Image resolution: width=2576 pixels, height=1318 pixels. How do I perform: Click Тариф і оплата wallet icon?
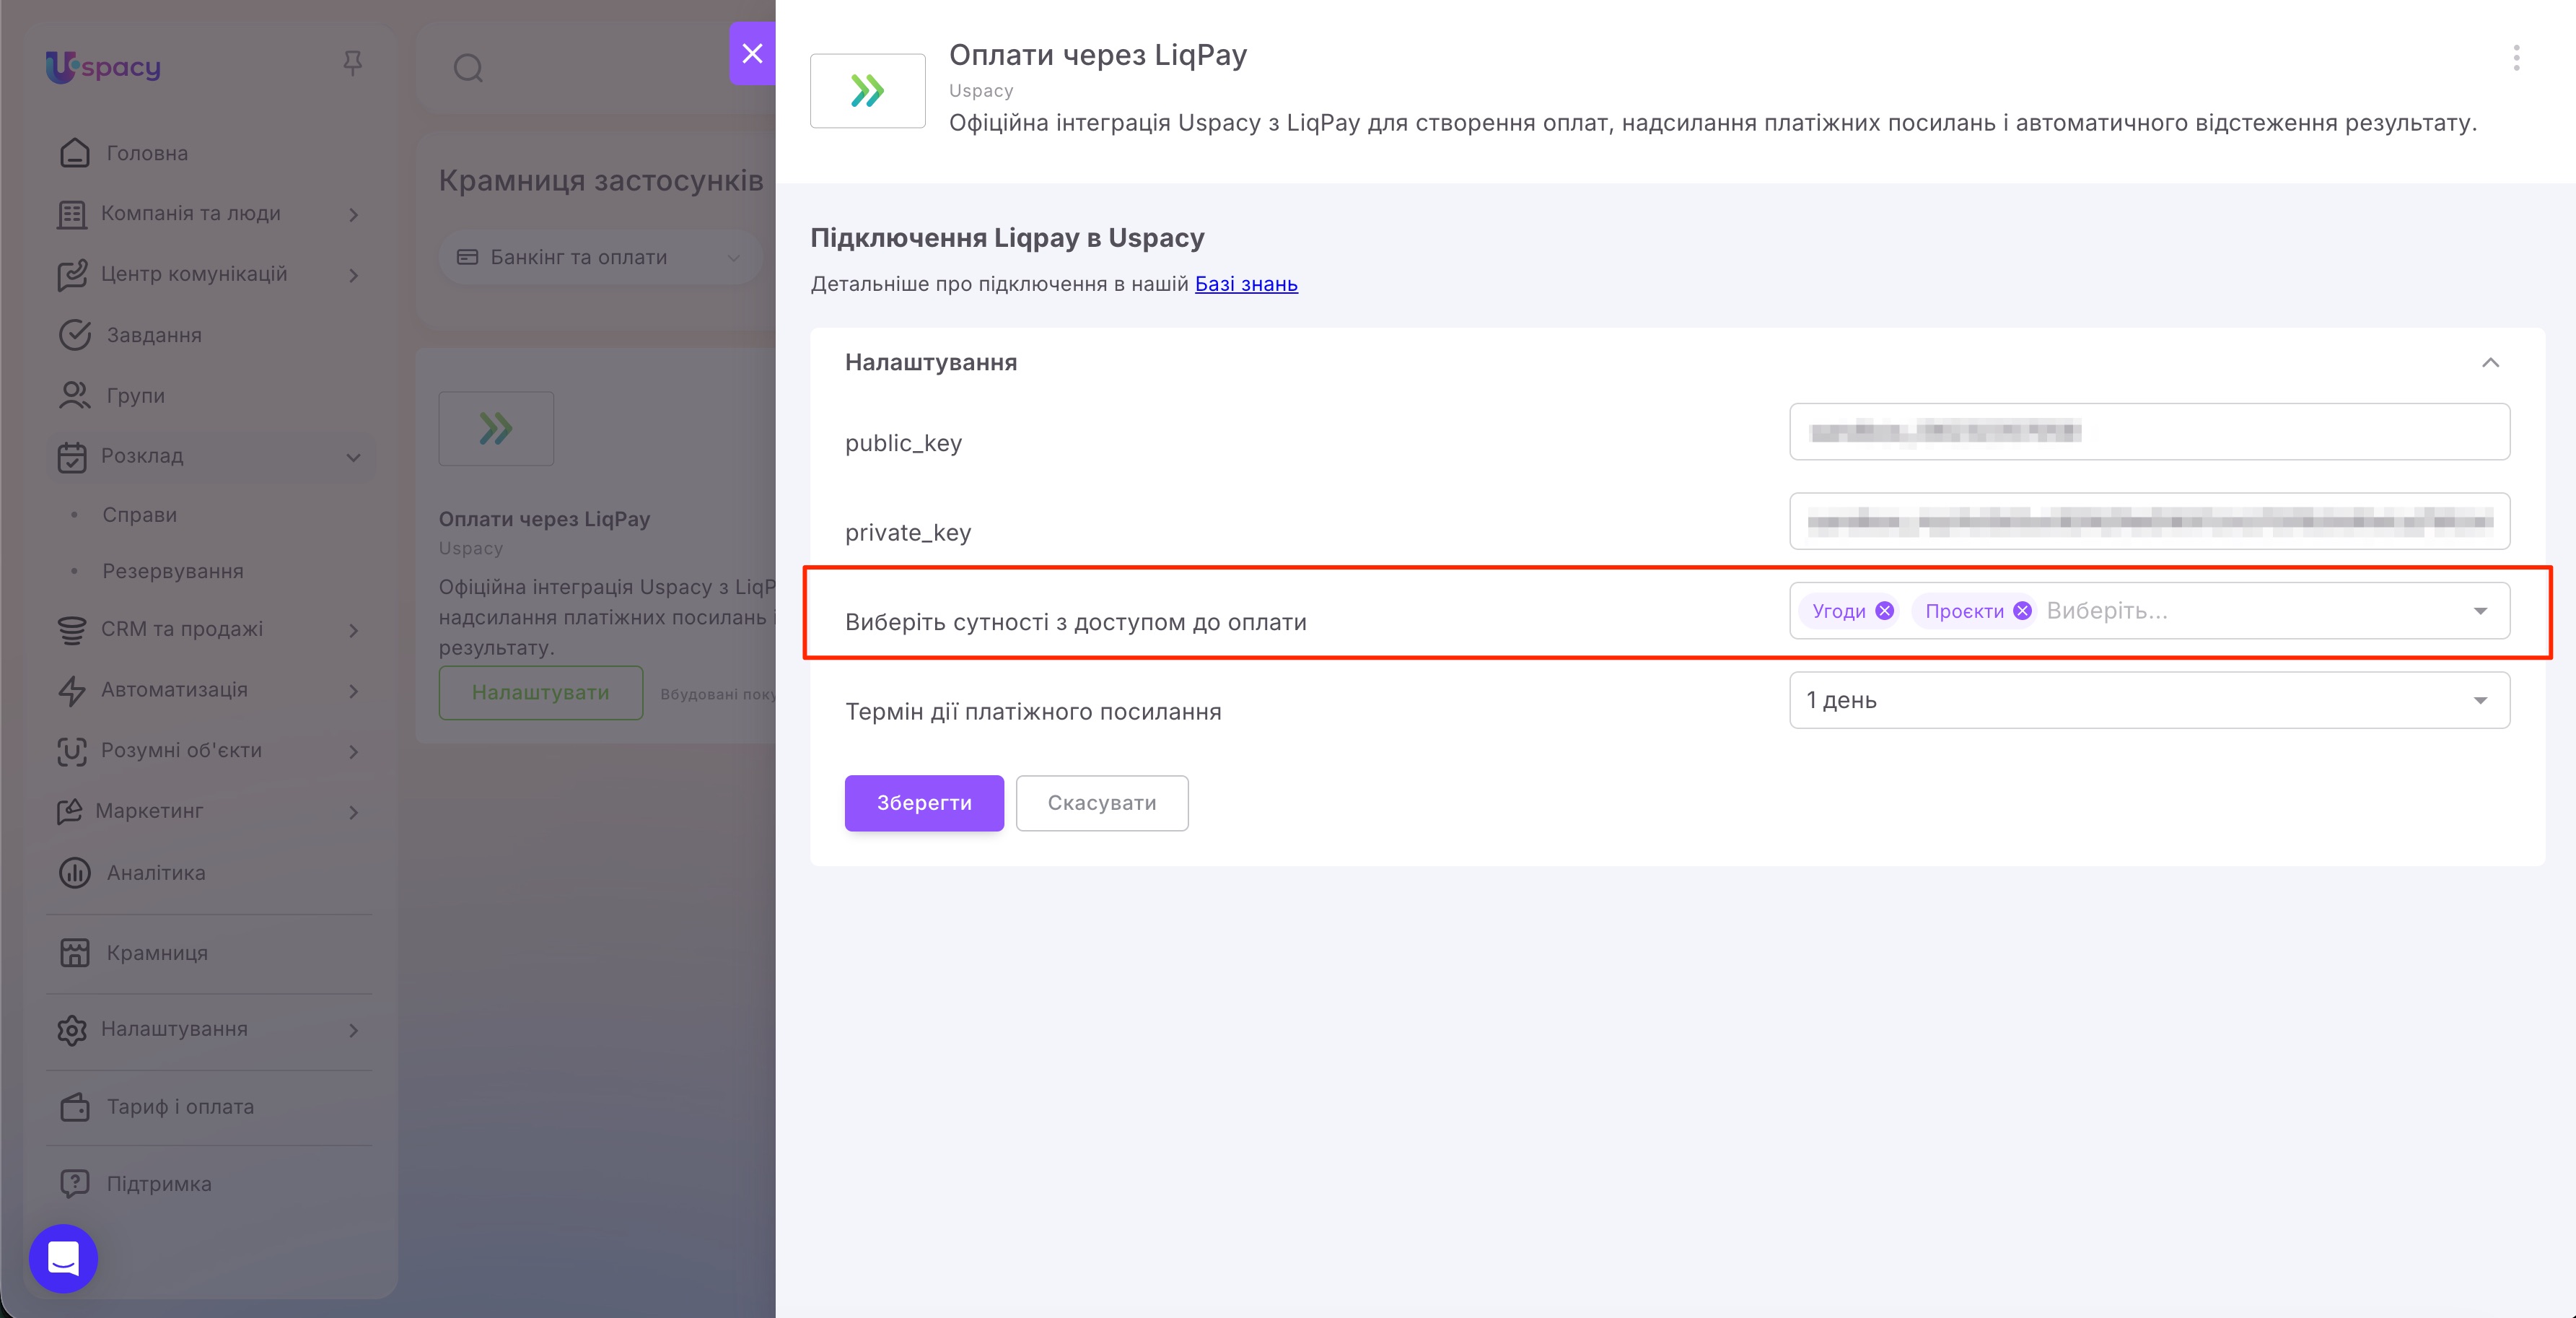tap(74, 1107)
